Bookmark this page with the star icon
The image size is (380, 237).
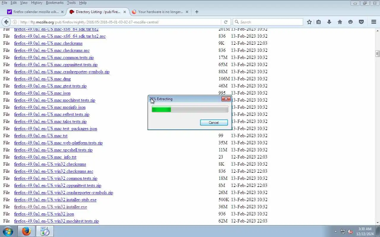coord(309,22)
